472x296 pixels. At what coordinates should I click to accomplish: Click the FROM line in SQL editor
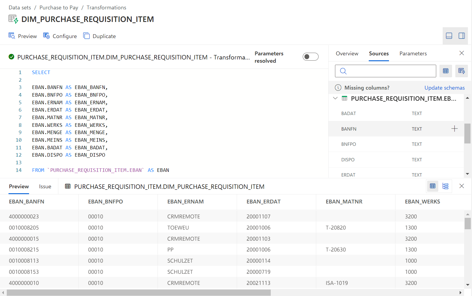click(x=100, y=170)
